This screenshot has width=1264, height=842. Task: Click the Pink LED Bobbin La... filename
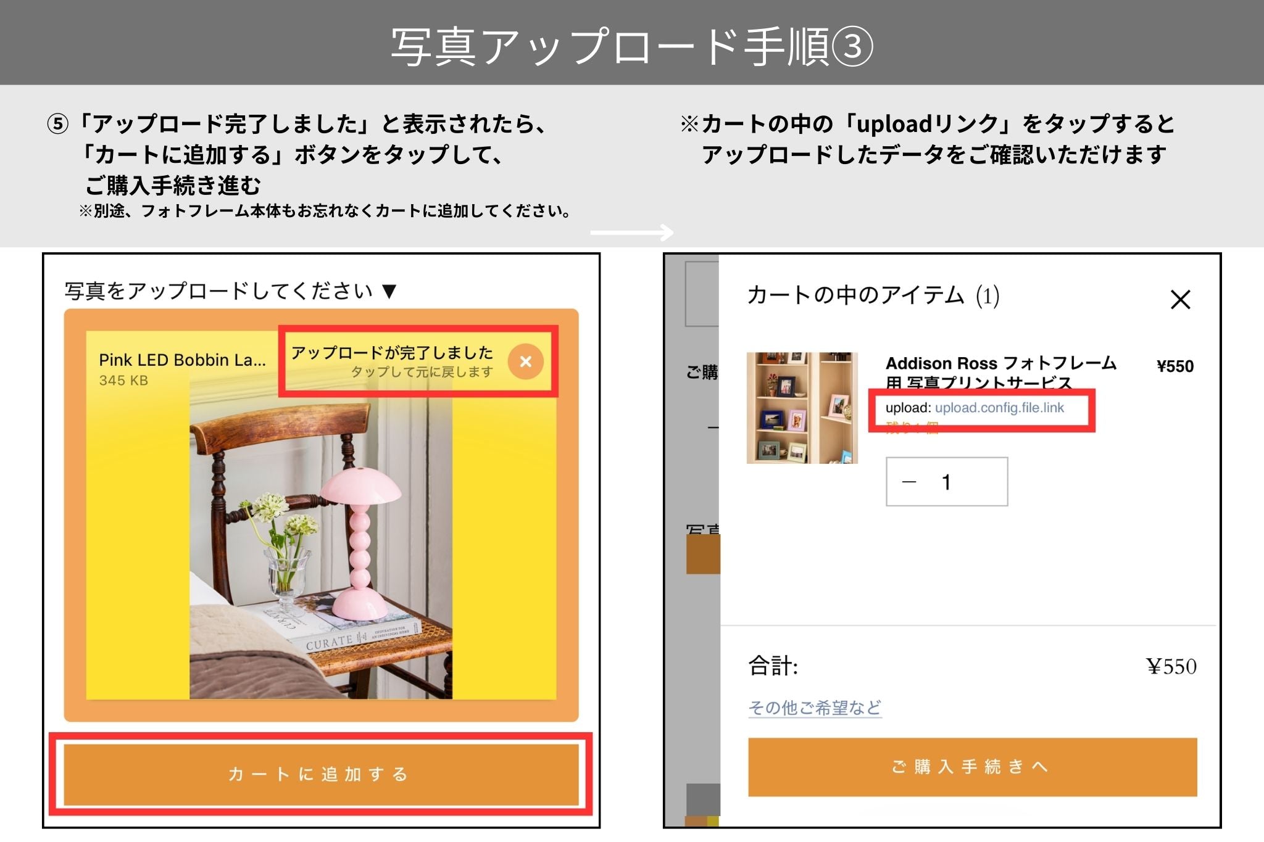coord(183,360)
